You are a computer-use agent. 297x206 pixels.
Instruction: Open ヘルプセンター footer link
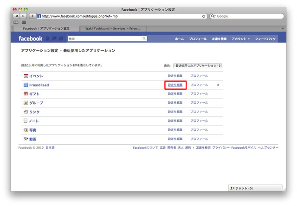[268, 147]
